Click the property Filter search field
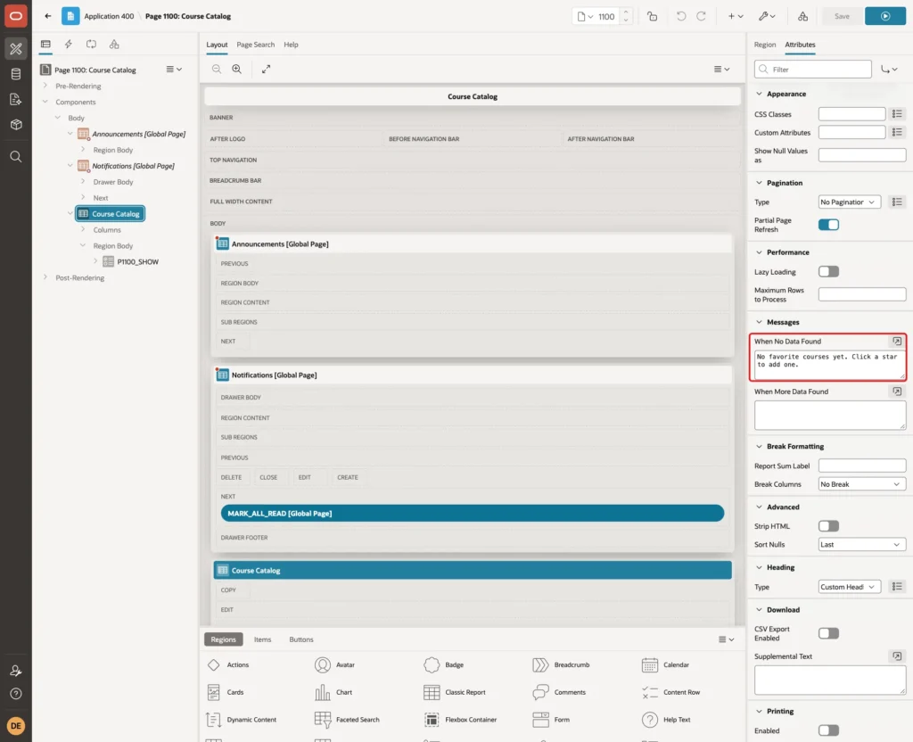The height and width of the screenshot is (742, 913). pyautogui.click(x=812, y=70)
